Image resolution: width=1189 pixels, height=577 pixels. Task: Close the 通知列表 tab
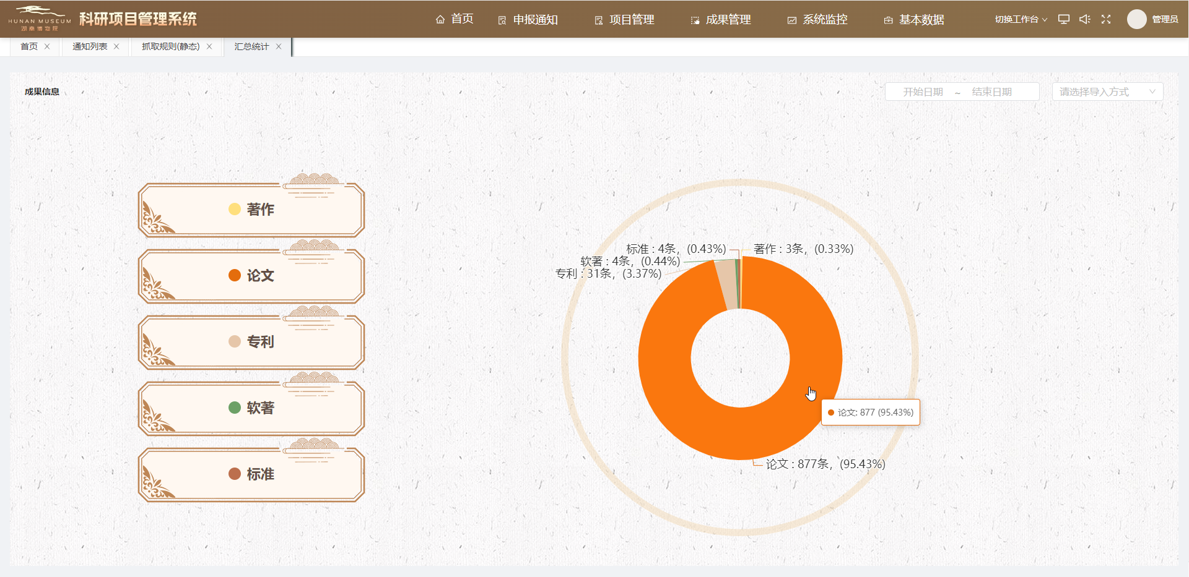tap(116, 46)
